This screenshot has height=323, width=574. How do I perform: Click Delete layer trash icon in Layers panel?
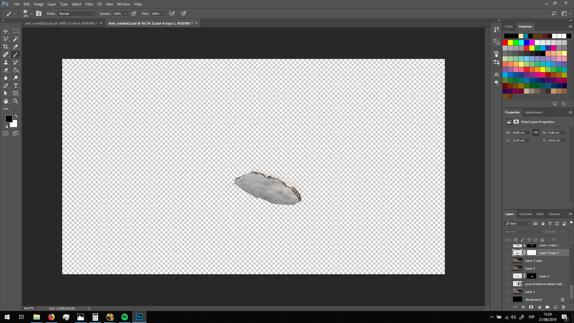(x=563, y=307)
